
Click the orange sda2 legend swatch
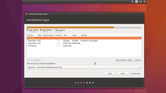(41, 30)
